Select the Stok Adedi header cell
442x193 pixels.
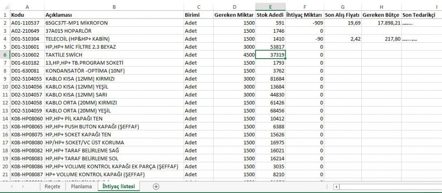coord(270,15)
